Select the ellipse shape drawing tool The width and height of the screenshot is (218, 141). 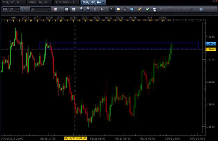pos(201,9)
